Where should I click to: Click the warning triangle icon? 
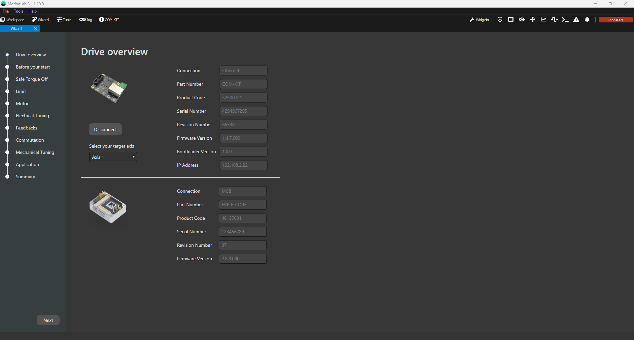[576, 20]
